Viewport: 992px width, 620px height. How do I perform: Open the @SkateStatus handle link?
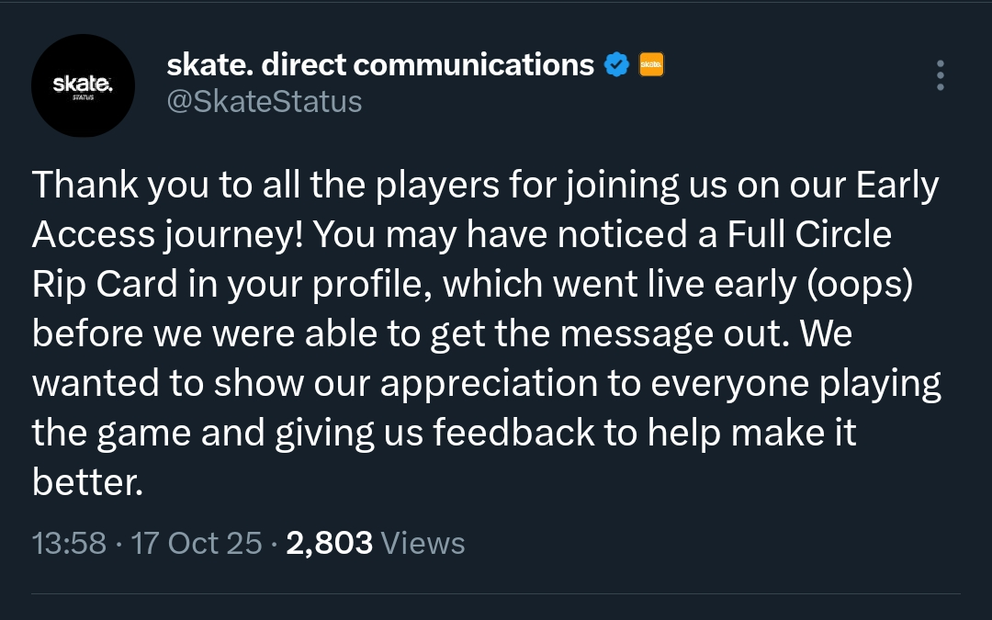click(264, 101)
